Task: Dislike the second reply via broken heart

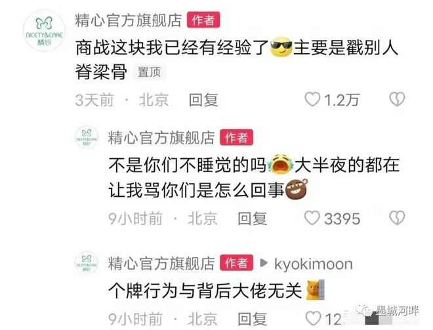Action: point(397,218)
